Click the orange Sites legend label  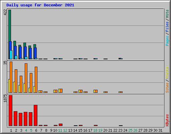pos(167,88)
